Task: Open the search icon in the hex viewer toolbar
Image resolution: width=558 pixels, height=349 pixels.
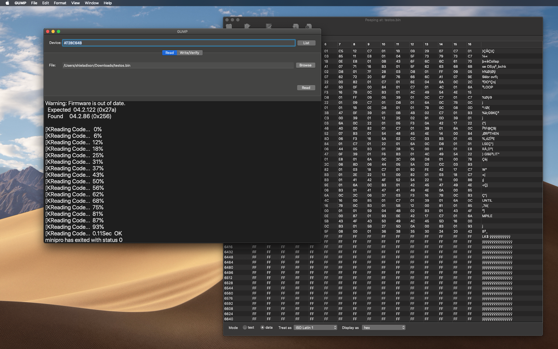Action: [x=295, y=26]
